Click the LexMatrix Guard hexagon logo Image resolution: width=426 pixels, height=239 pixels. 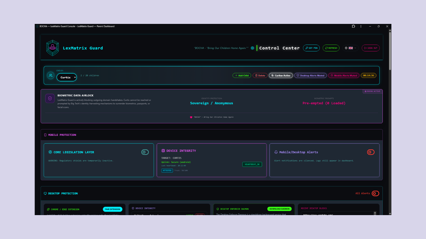[x=53, y=48]
